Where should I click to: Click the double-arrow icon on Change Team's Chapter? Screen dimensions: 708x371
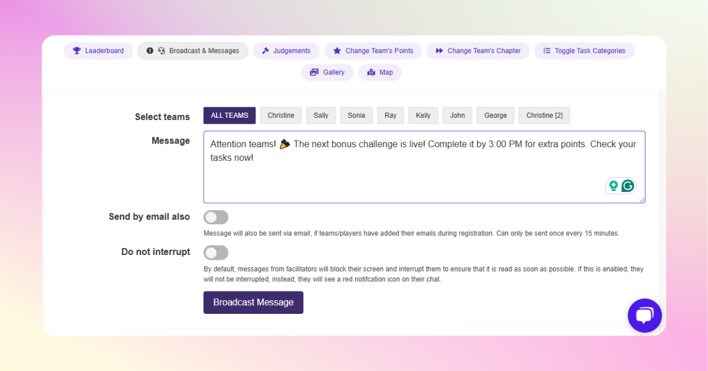click(439, 51)
